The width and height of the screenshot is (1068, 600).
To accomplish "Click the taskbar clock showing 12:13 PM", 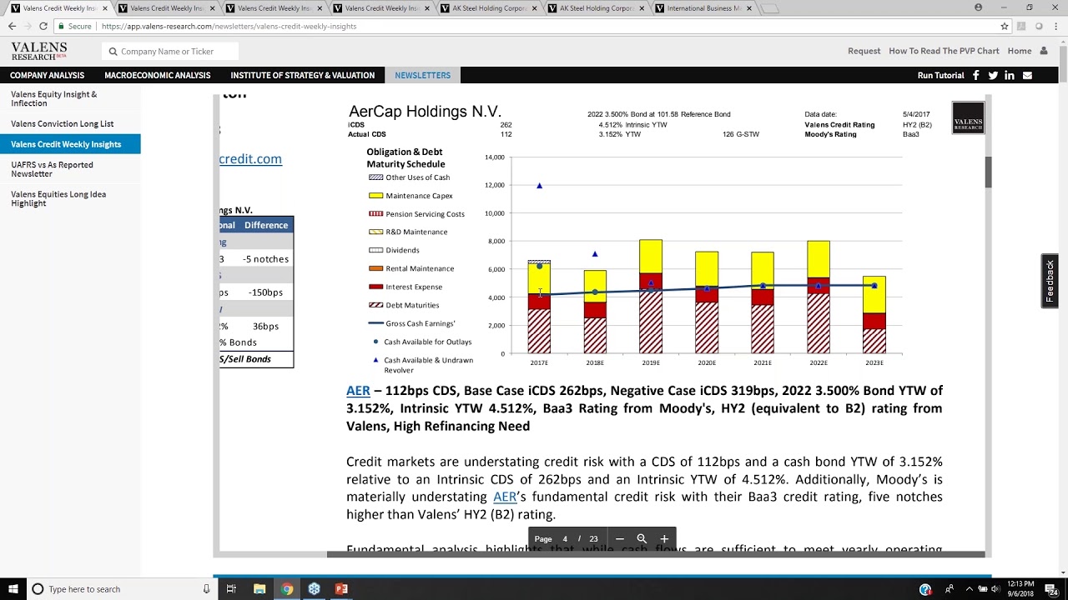I will [x=1020, y=589].
